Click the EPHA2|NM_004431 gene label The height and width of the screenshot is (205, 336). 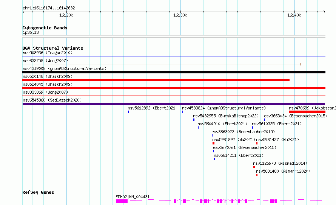(133, 197)
